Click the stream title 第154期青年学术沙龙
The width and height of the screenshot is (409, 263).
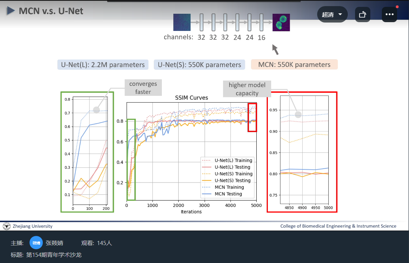pos(54,255)
